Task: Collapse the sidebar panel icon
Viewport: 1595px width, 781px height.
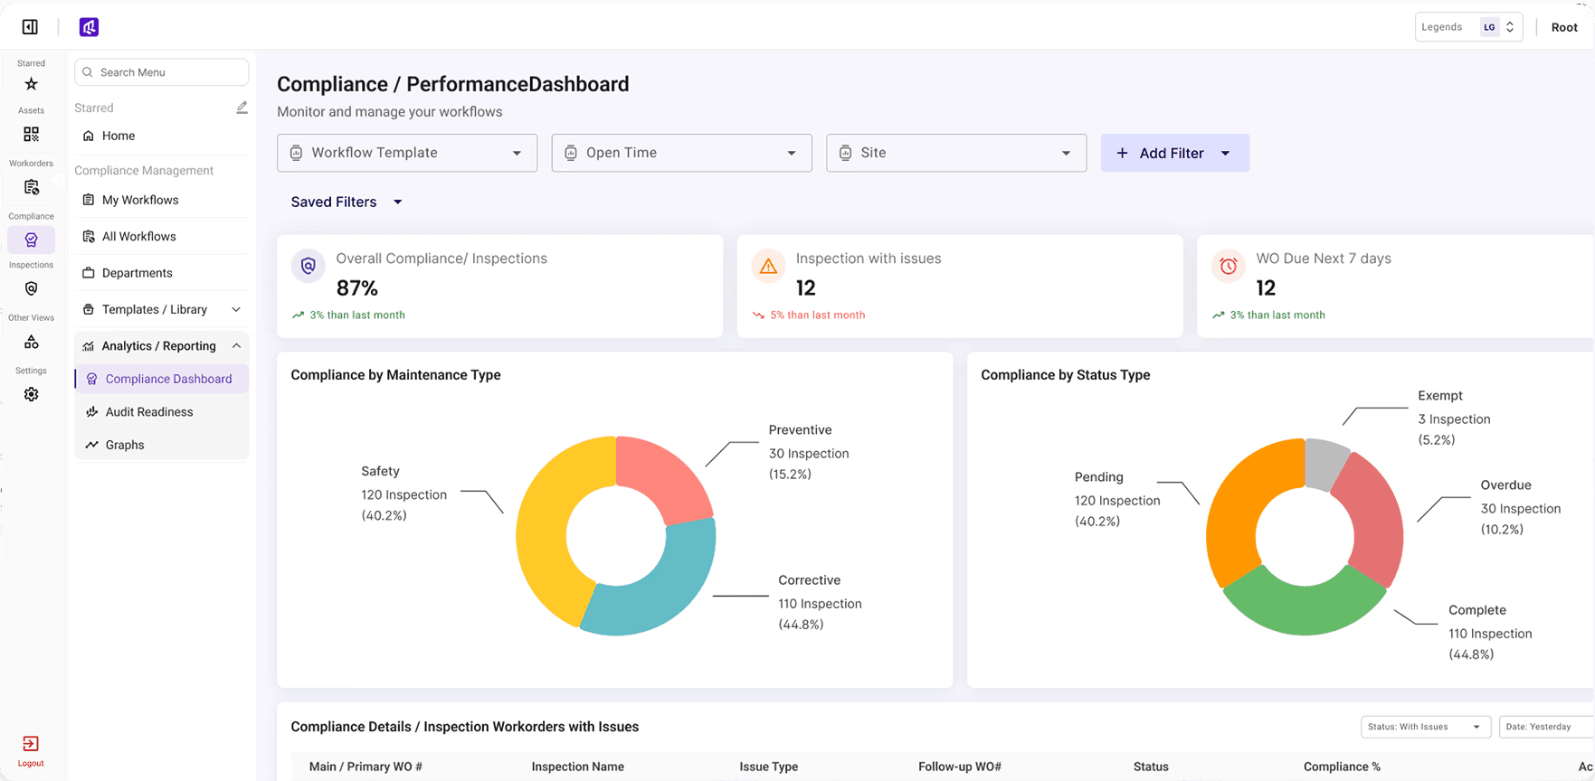Action: [30, 27]
